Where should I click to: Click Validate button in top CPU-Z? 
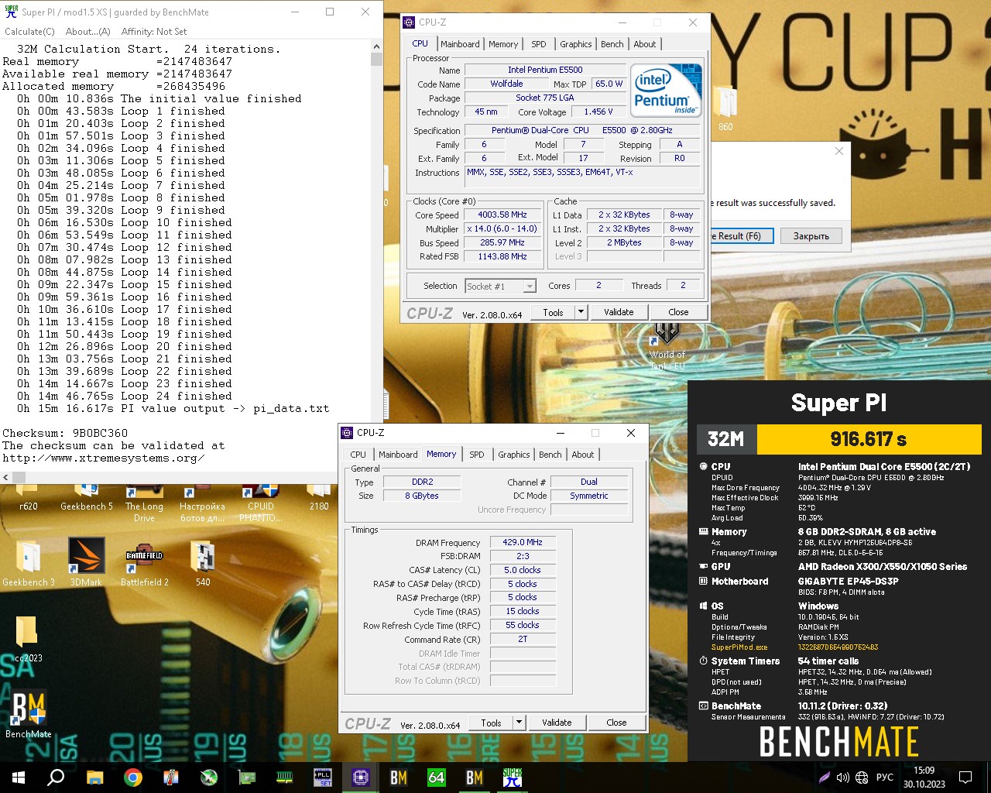(x=619, y=312)
